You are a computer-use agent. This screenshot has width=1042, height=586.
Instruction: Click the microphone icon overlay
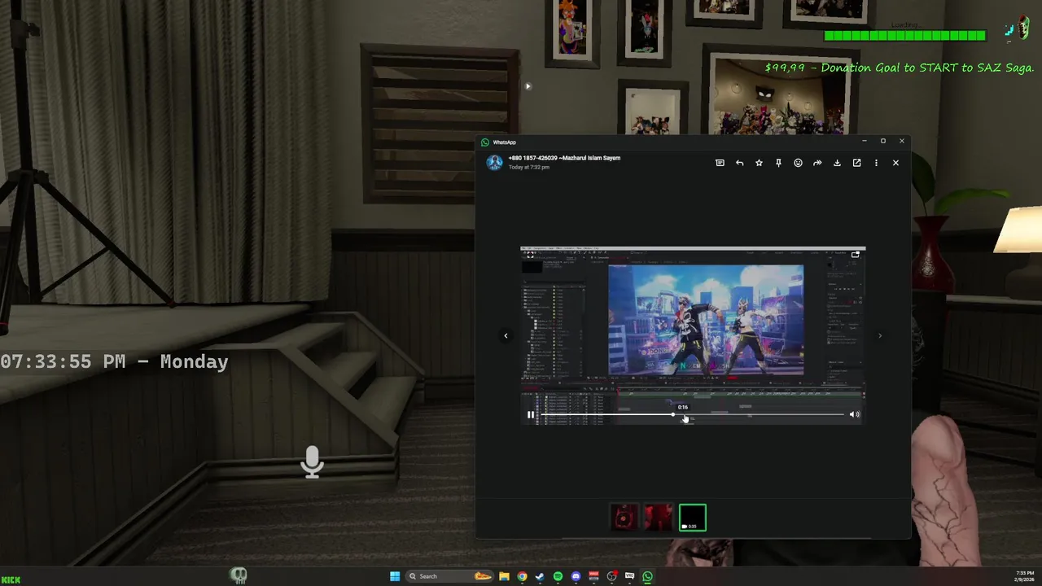coord(313,461)
